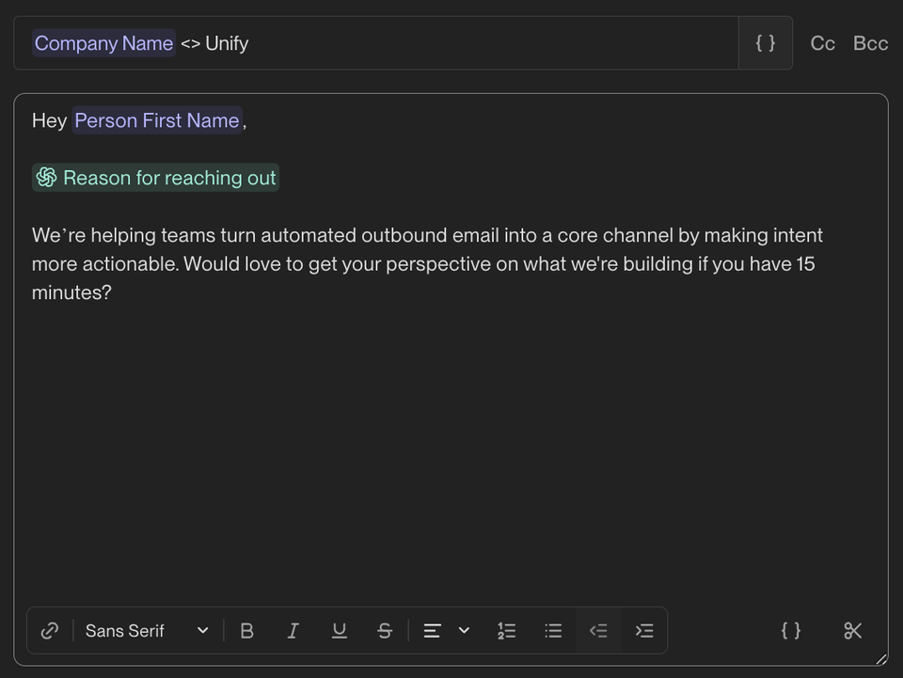
Task: Insert variable in subject line braces button
Action: pyautogui.click(x=766, y=43)
